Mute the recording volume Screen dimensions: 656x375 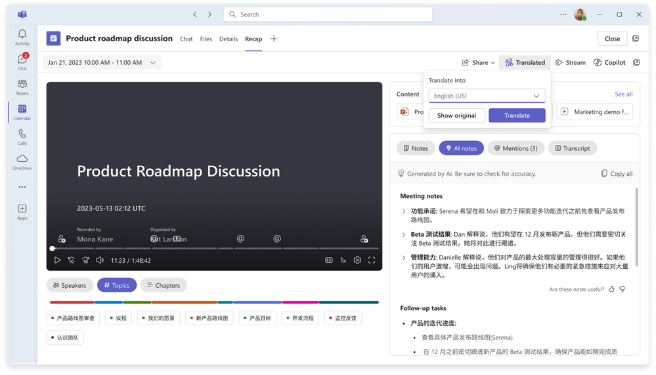(100, 260)
